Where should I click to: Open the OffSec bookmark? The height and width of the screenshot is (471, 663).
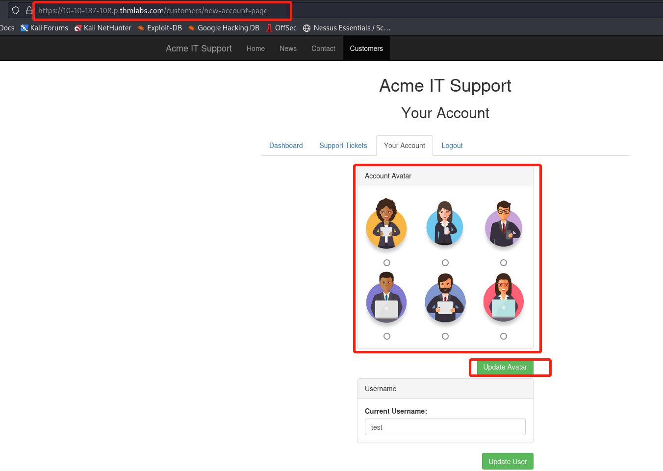pos(281,28)
